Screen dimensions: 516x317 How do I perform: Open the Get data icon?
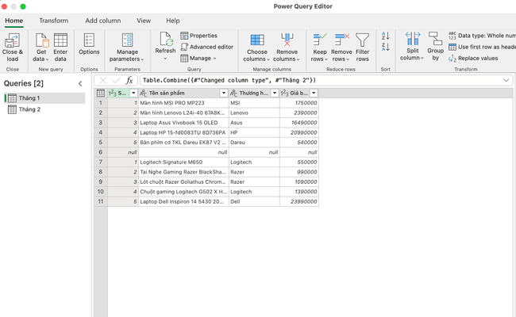coord(40,40)
